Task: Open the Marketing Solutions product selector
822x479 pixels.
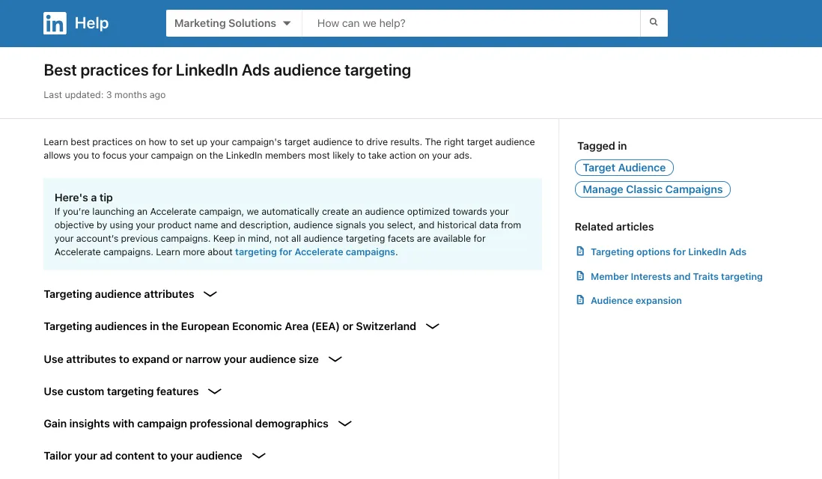Action: [x=232, y=23]
